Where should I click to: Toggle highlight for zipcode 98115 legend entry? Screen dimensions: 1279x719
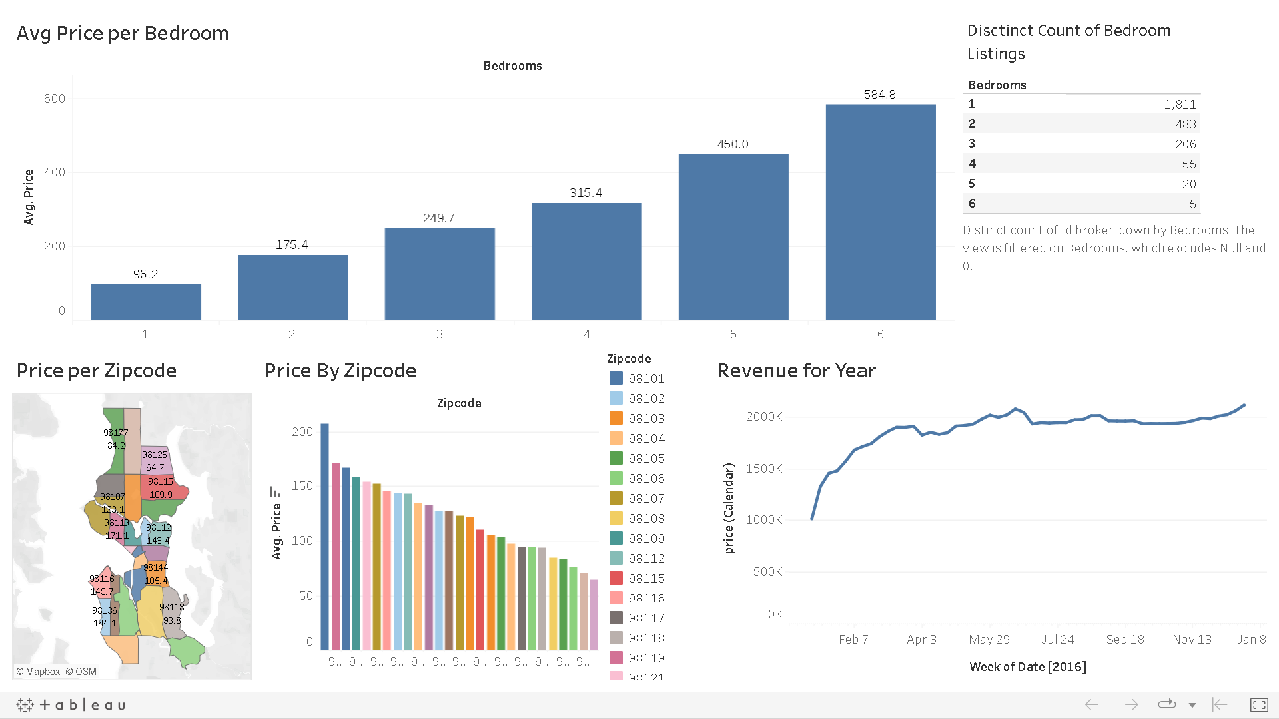(645, 578)
